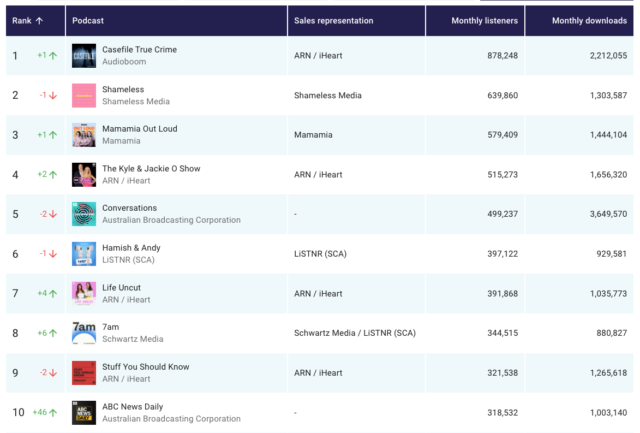
Task: Open the Hamish & Andy cover thumbnail
Action: [84, 254]
